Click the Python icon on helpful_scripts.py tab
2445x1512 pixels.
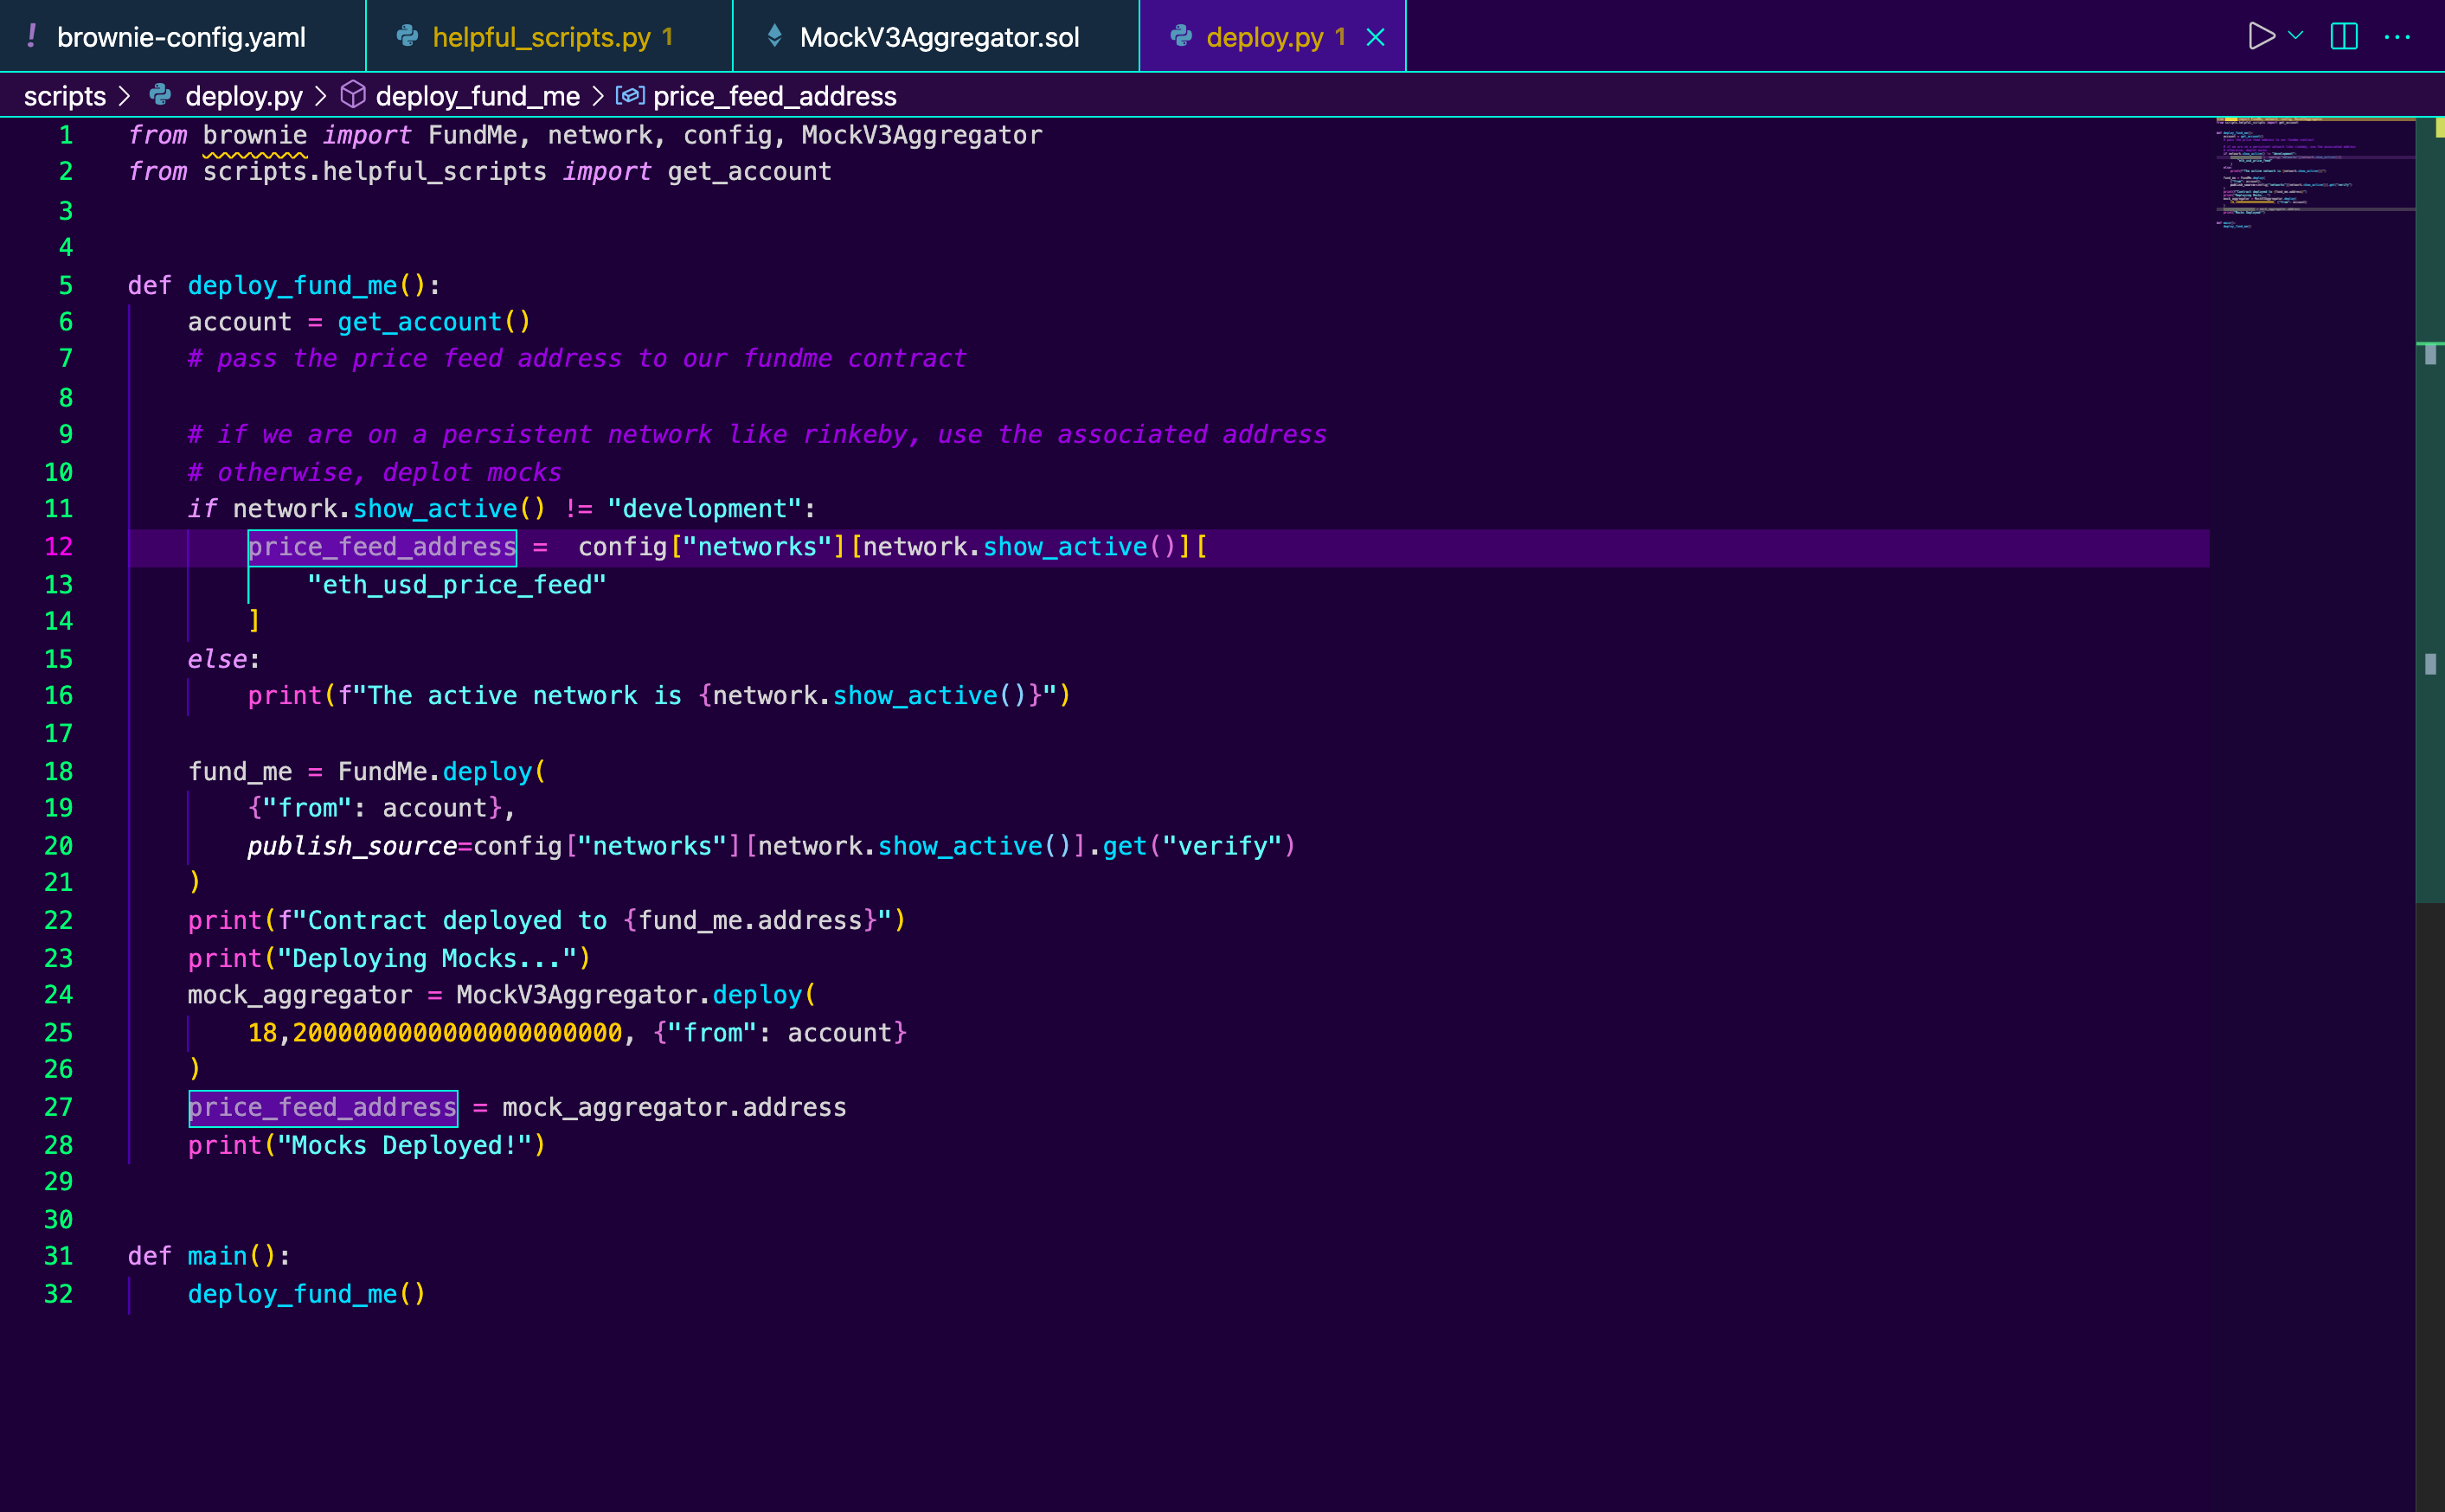(x=406, y=36)
